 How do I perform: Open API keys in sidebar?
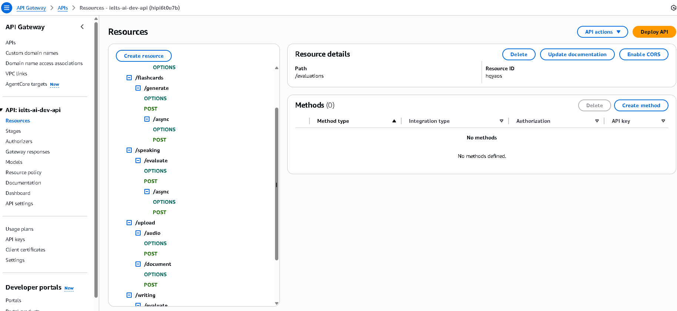click(x=15, y=239)
